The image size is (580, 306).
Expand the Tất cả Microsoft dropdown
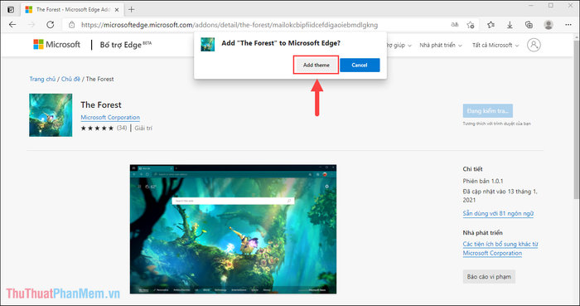495,45
